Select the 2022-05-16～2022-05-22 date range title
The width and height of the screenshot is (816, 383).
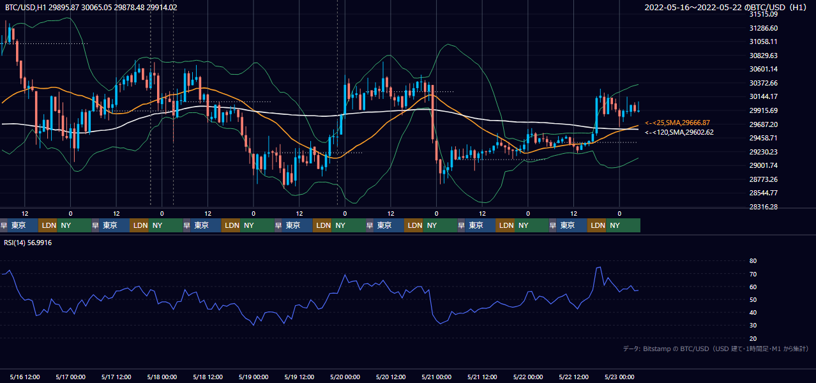tap(727, 7)
